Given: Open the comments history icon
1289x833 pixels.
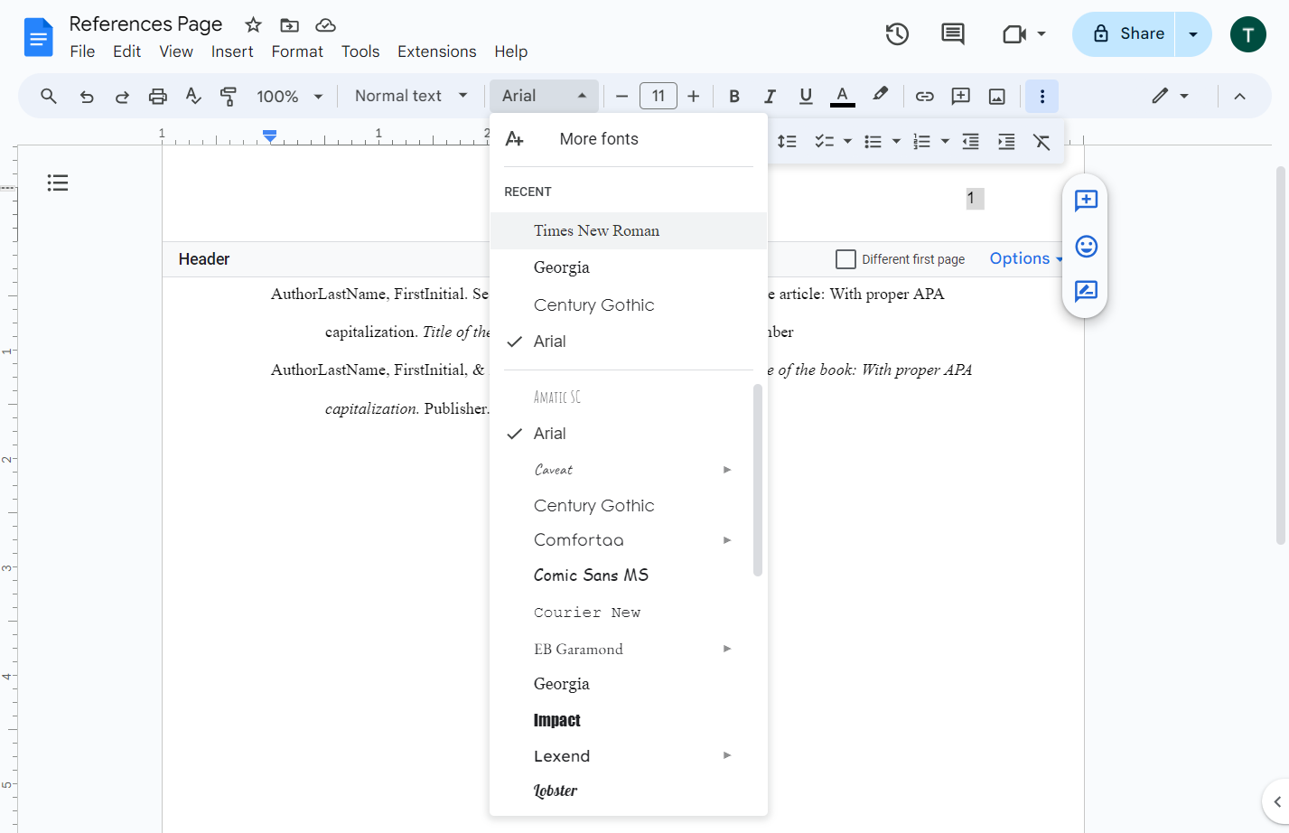Looking at the screenshot, I should [952, 34].
